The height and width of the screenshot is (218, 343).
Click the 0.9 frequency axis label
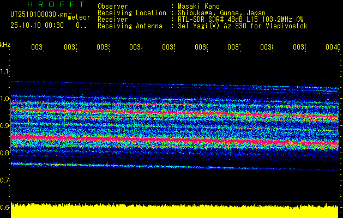point(4,126)
